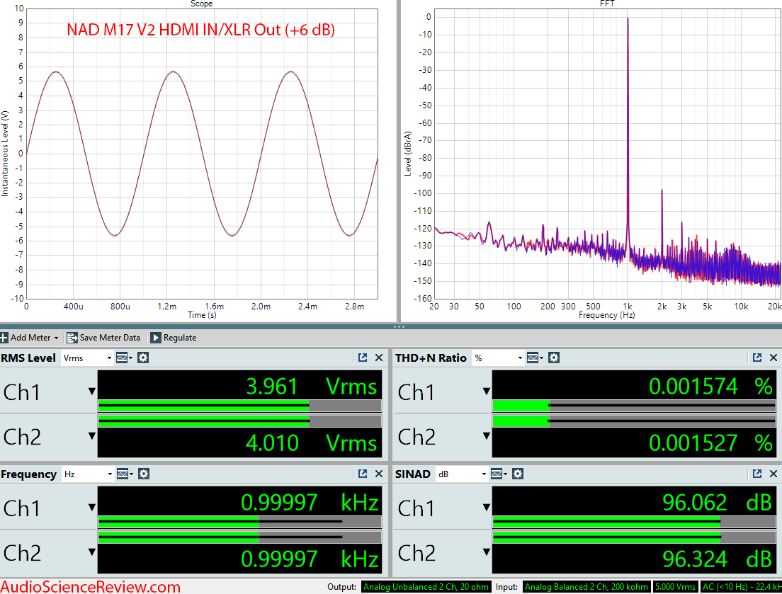Open the SINAD dB unit dropdown

pyautogui.click(x=461, y=474)
